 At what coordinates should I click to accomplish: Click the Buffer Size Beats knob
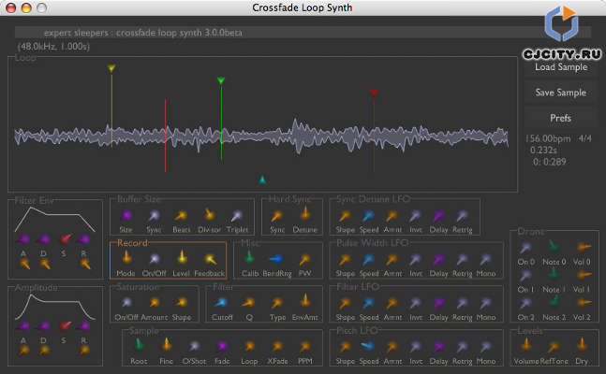181,216
